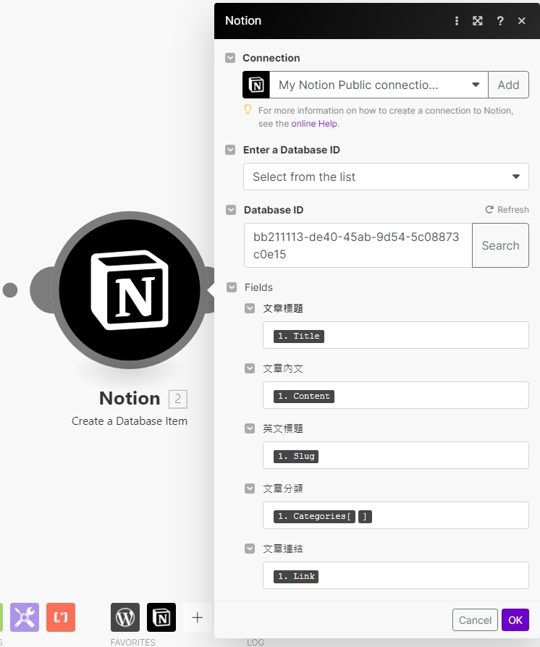The height and width of the screenshot is (647, 540).
Task: Switch to the Favorites tab
Action: pos(133,642)
